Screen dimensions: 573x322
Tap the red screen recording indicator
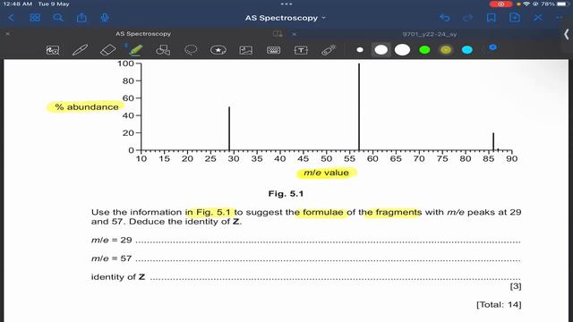pos(500,4)
